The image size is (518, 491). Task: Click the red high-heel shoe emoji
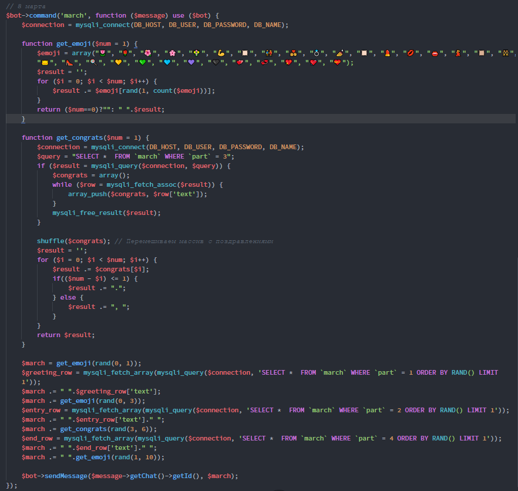[x=70, y=63]
